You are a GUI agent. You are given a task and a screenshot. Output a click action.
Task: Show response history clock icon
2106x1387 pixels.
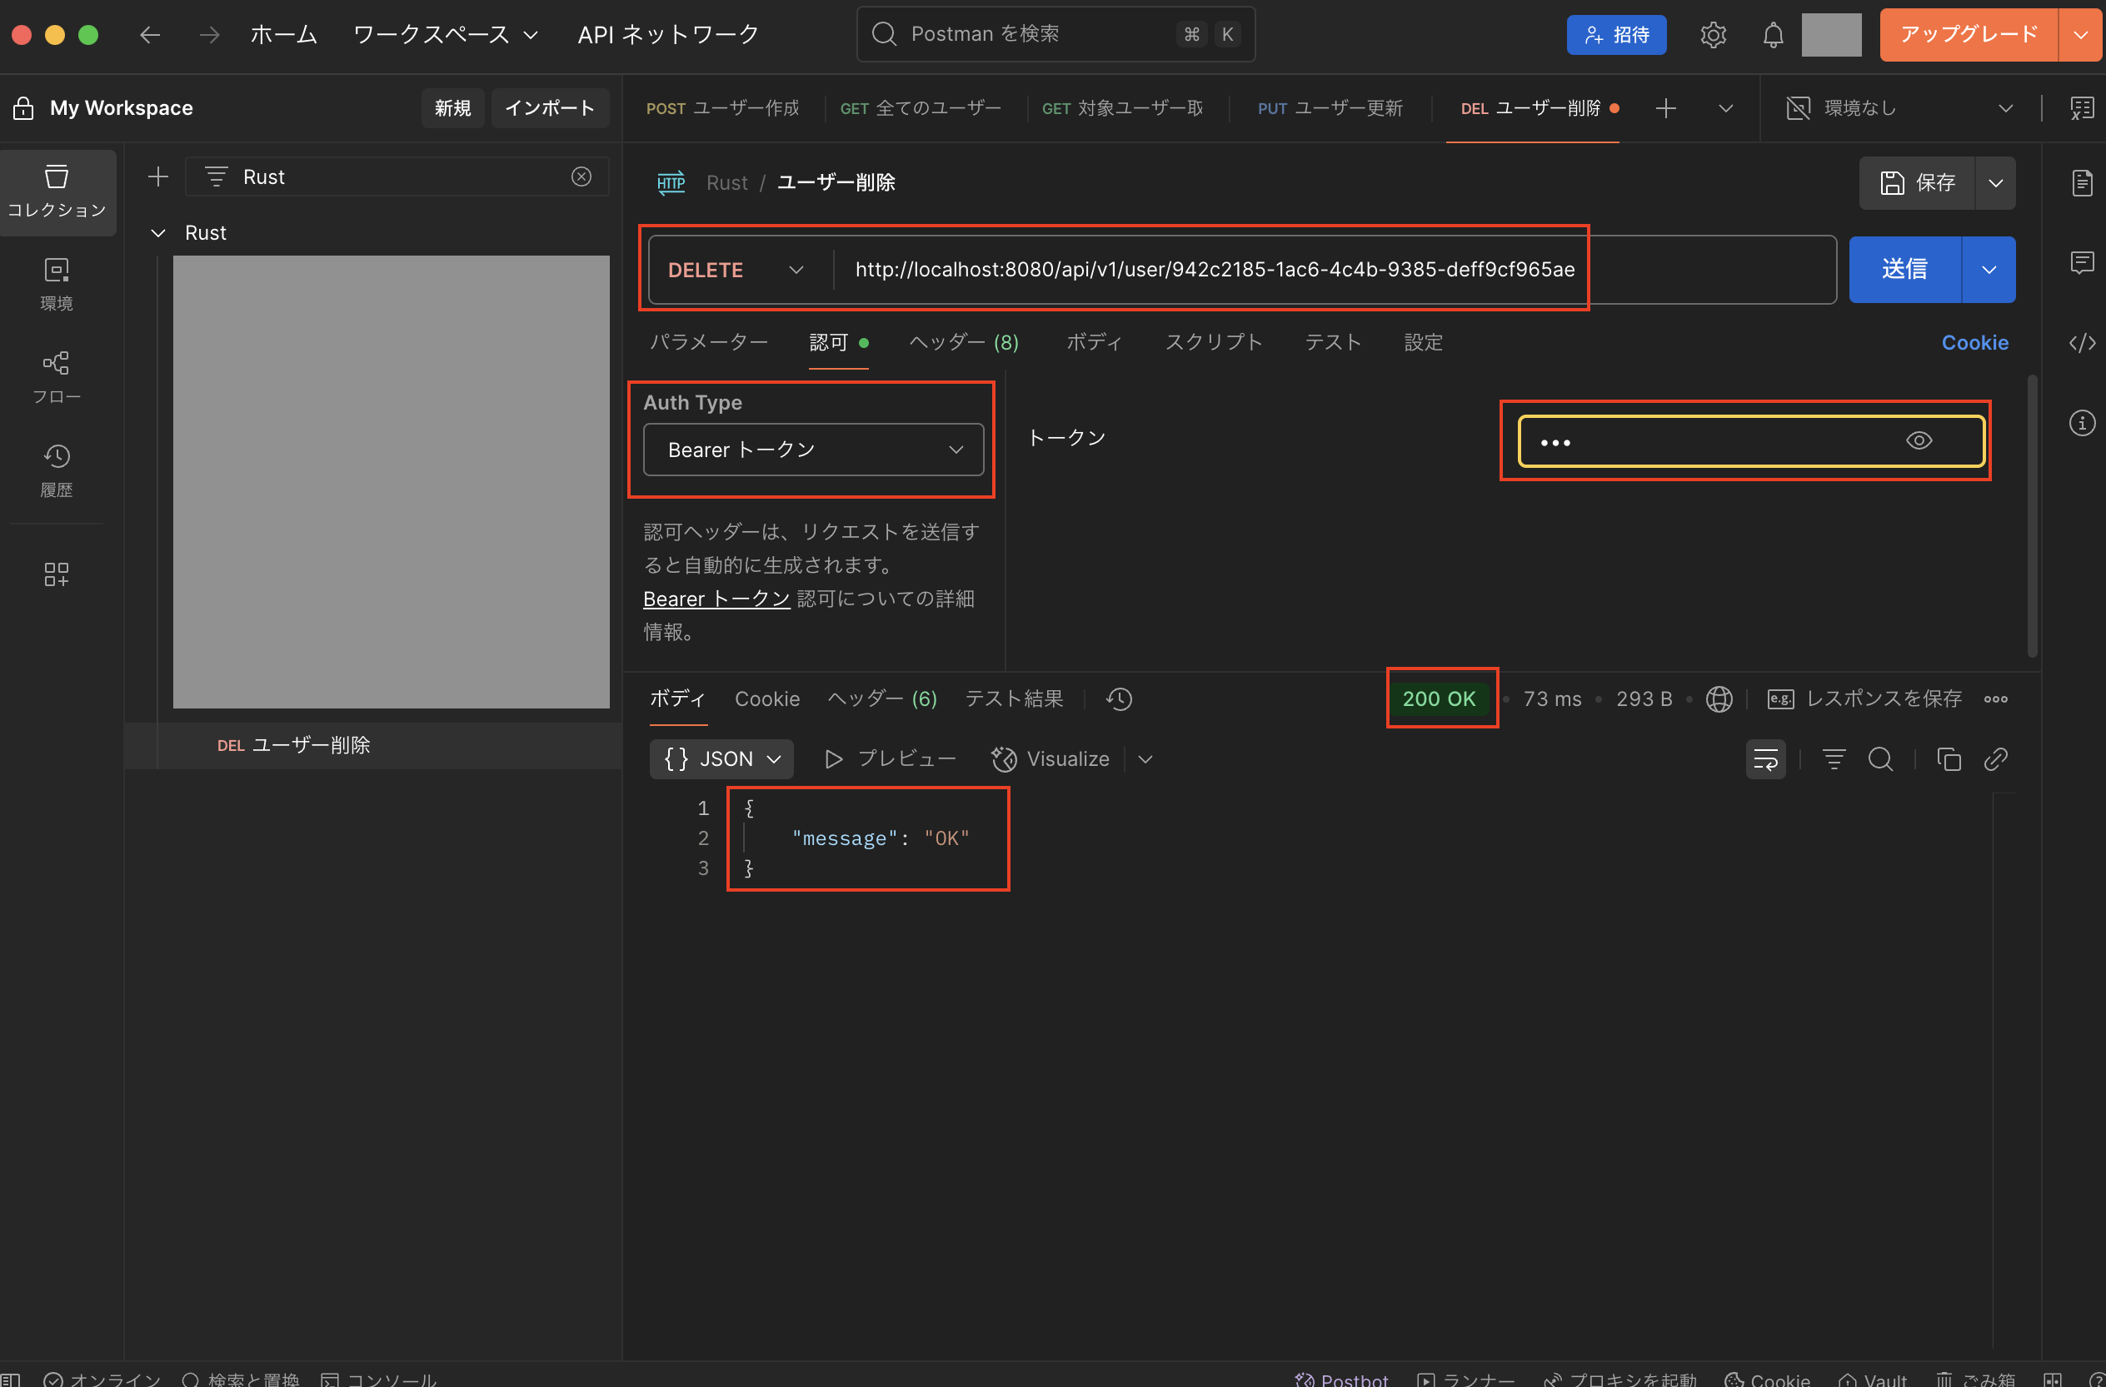point(1120,698)
